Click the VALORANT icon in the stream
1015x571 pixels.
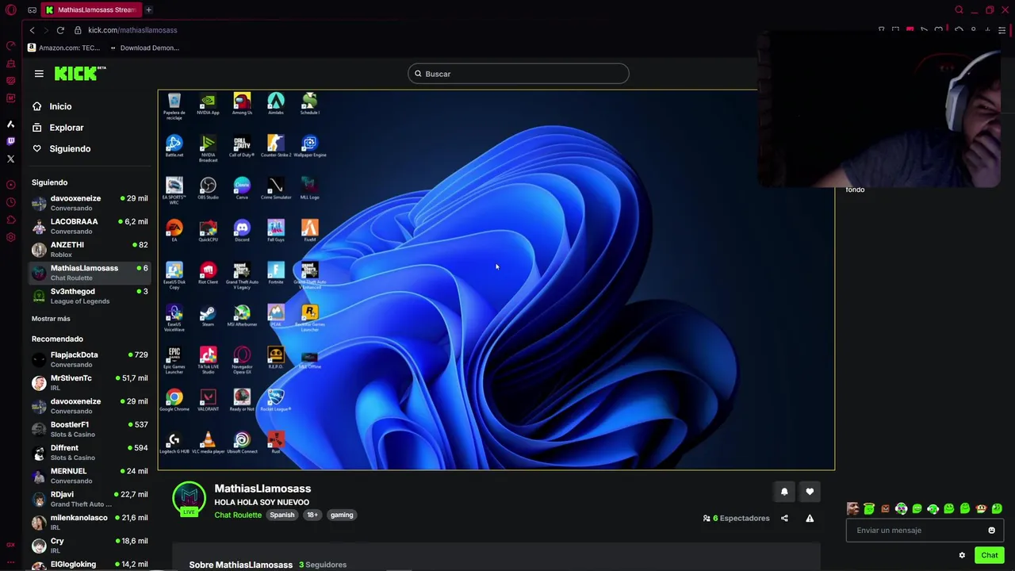(208, 400)
